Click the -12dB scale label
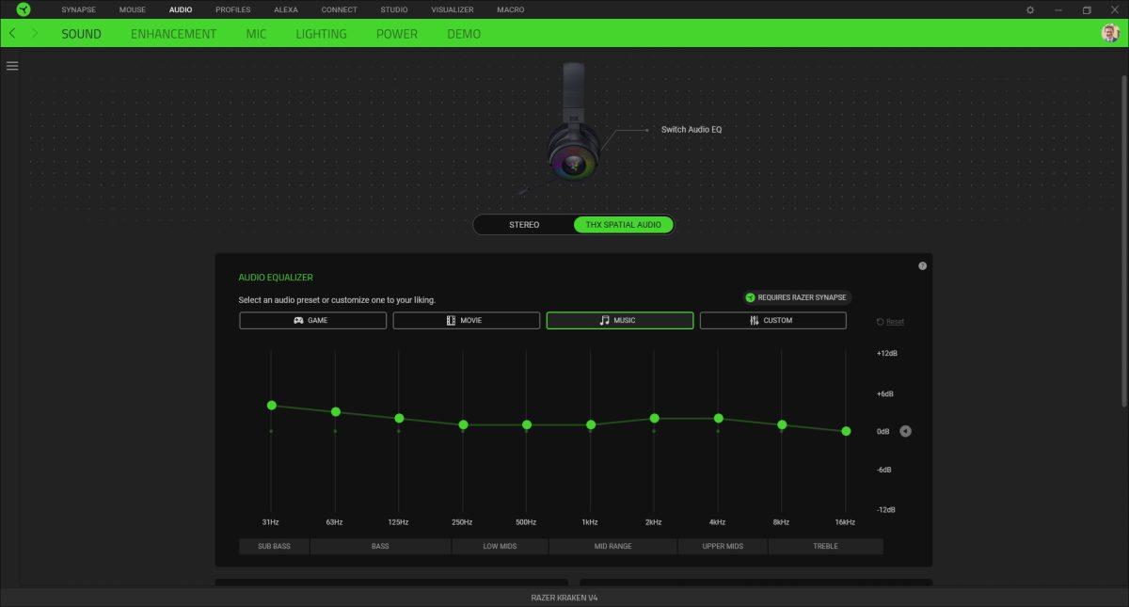This screenshot has height=607, width=1129. 886,509
